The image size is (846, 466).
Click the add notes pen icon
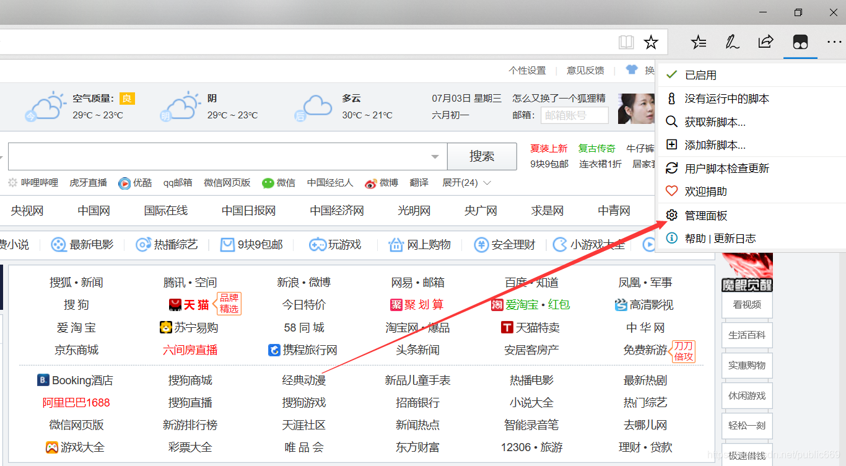click(x=732, y=42)
